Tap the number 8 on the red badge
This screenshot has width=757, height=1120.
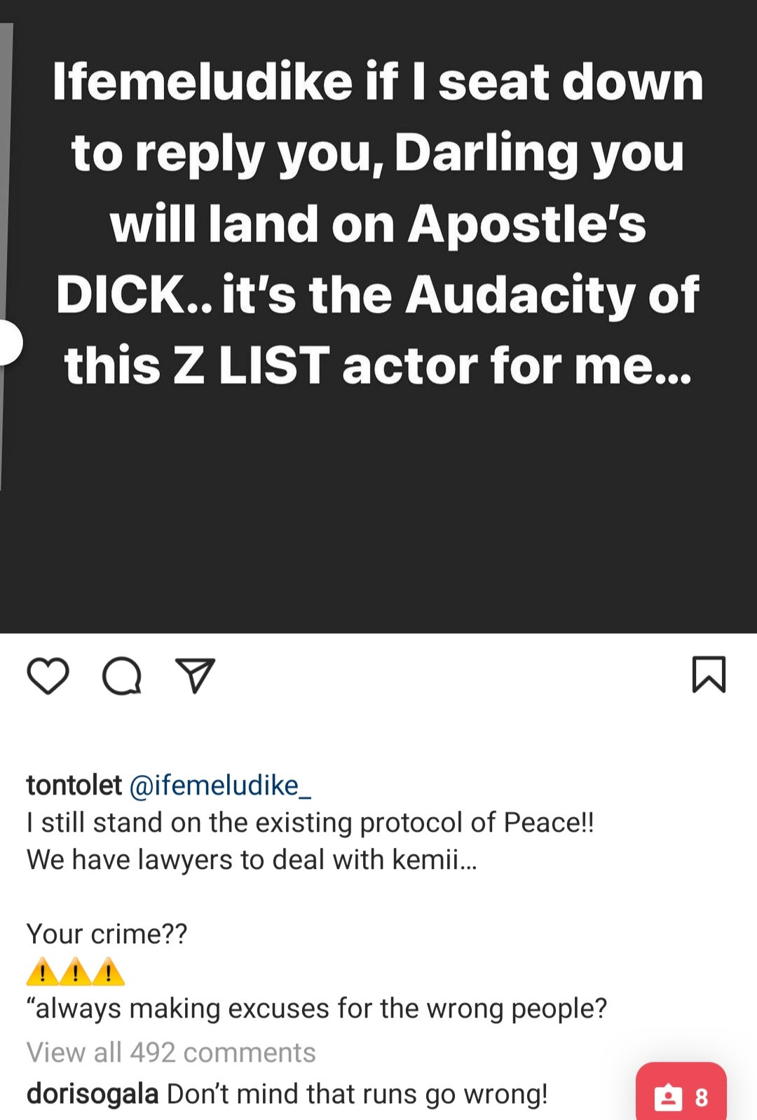[701, 1098]
